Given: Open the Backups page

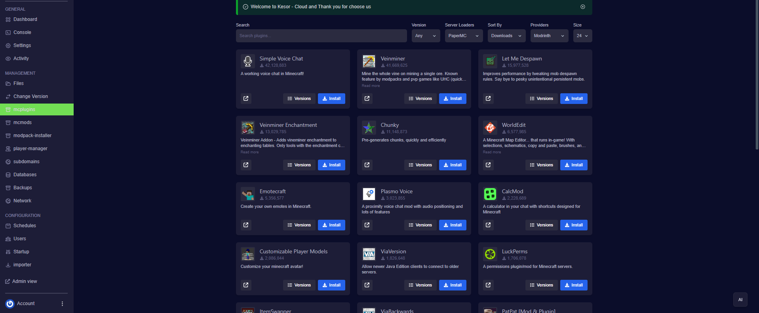Looking at the screenshot, I should pyautogui.click(x=37, y=188).
